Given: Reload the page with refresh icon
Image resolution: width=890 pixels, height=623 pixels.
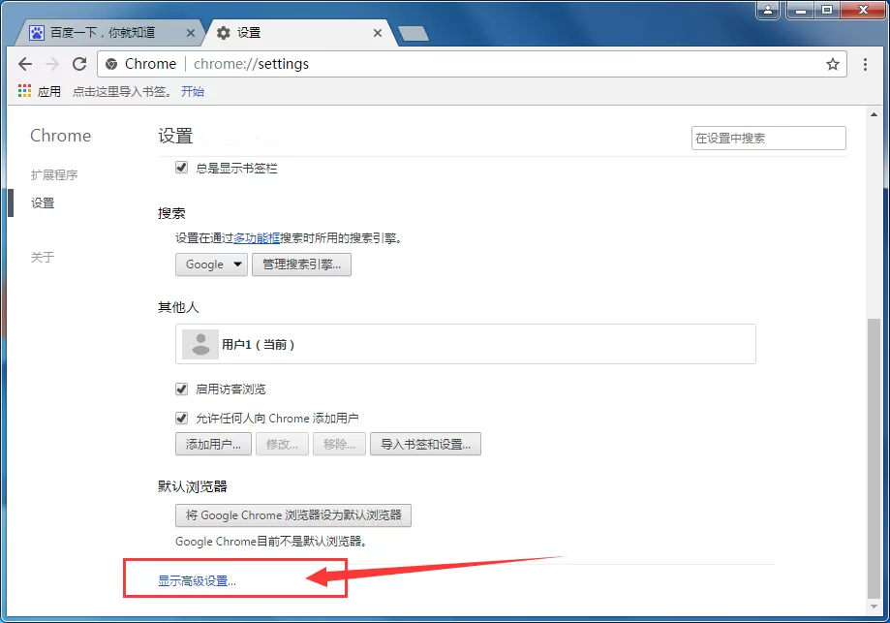Looking at the screenshot, I should click(x=79, y=64).
